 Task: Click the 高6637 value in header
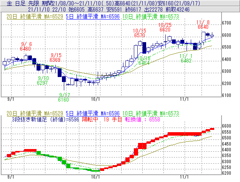95,10
